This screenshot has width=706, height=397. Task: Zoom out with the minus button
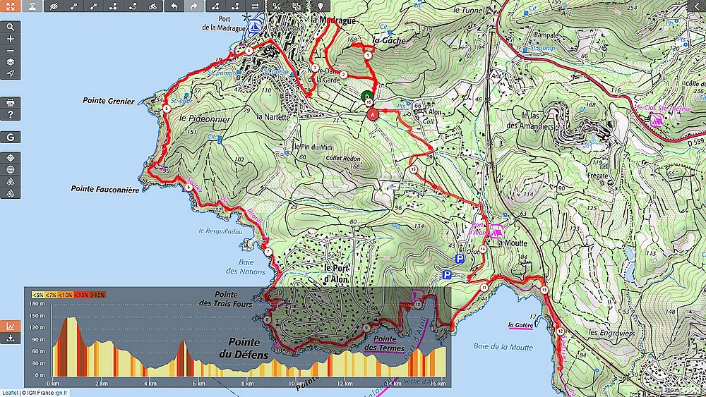11,50
